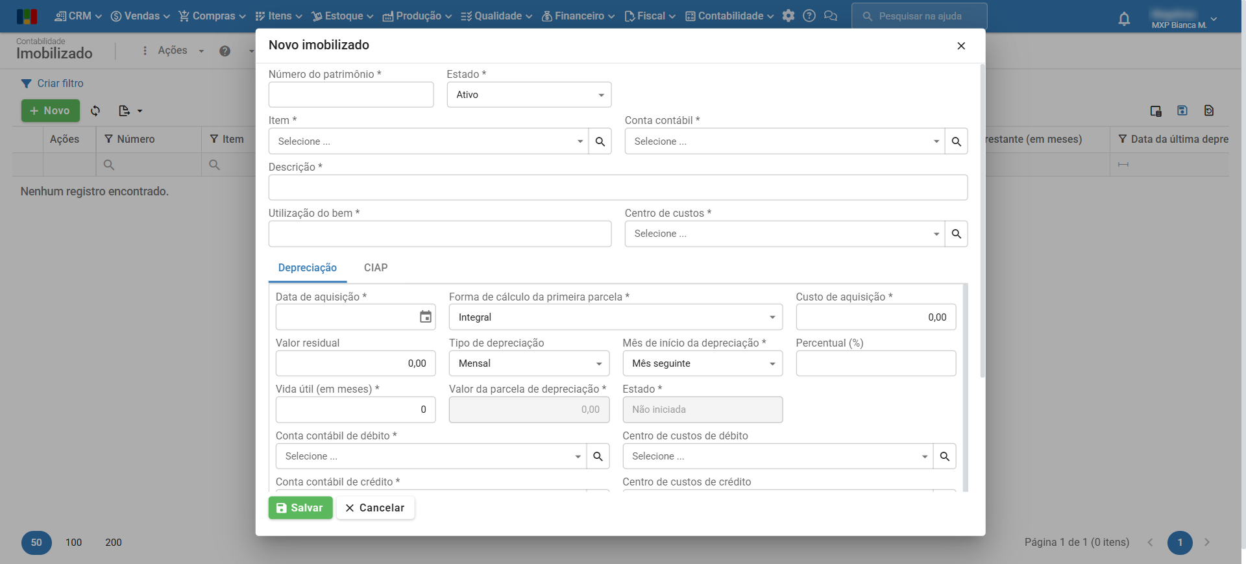Click the Número do patrimônio input field
1246x564 pixels.
click(351, 95)
